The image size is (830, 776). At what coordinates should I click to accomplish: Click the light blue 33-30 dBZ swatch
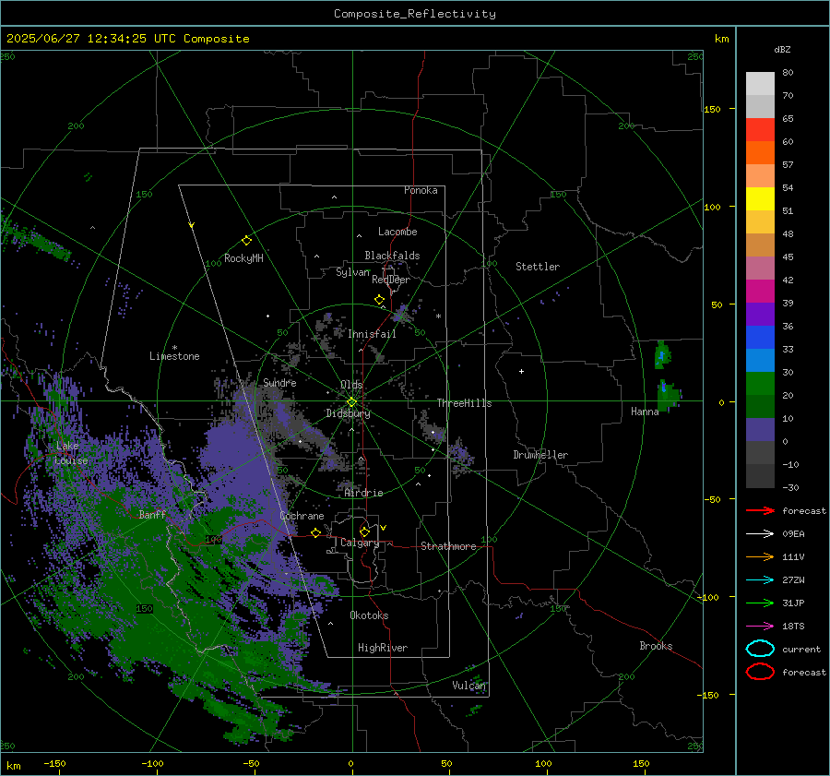pos(760,361)
